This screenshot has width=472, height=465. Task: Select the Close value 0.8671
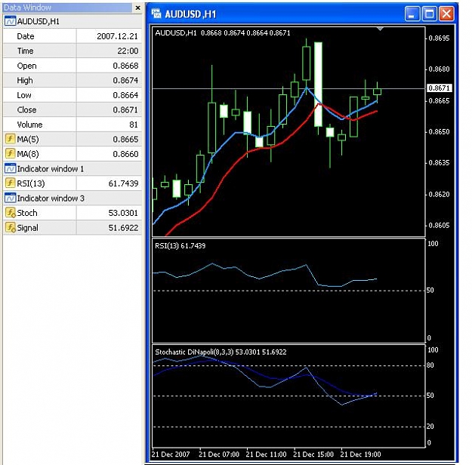[125, 110]
